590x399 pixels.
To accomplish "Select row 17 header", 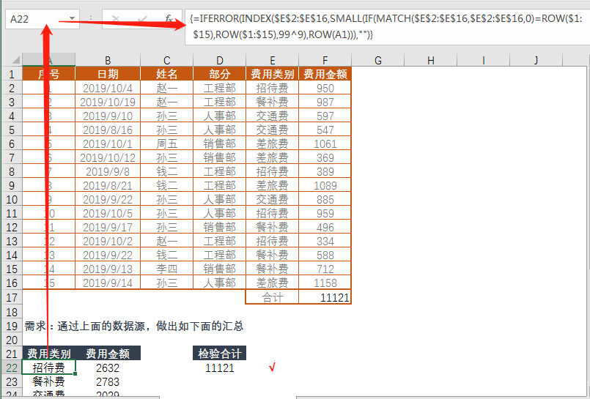I will [x=11, y=297].
